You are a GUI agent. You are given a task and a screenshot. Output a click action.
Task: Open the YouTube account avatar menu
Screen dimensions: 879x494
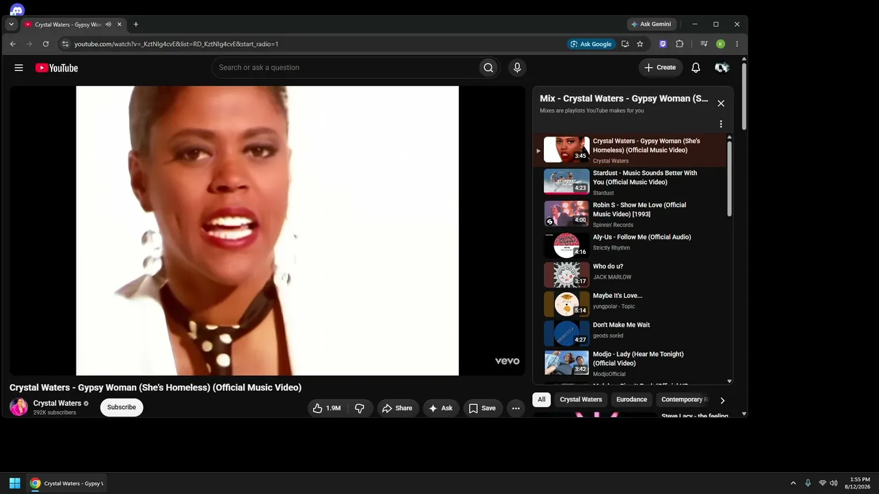pos(721,67)
